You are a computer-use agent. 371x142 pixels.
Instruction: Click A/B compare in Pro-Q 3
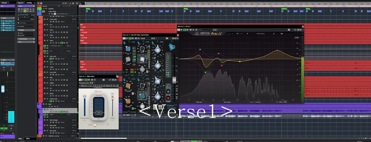[238, 34]
